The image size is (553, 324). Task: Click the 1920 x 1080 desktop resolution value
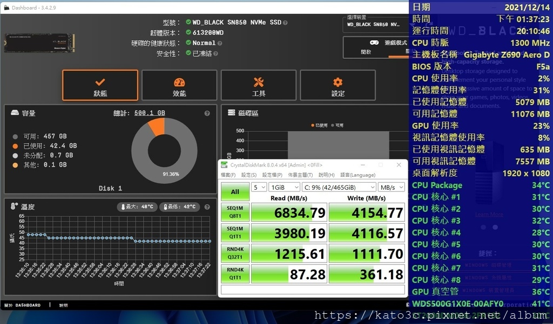point(526,173)
